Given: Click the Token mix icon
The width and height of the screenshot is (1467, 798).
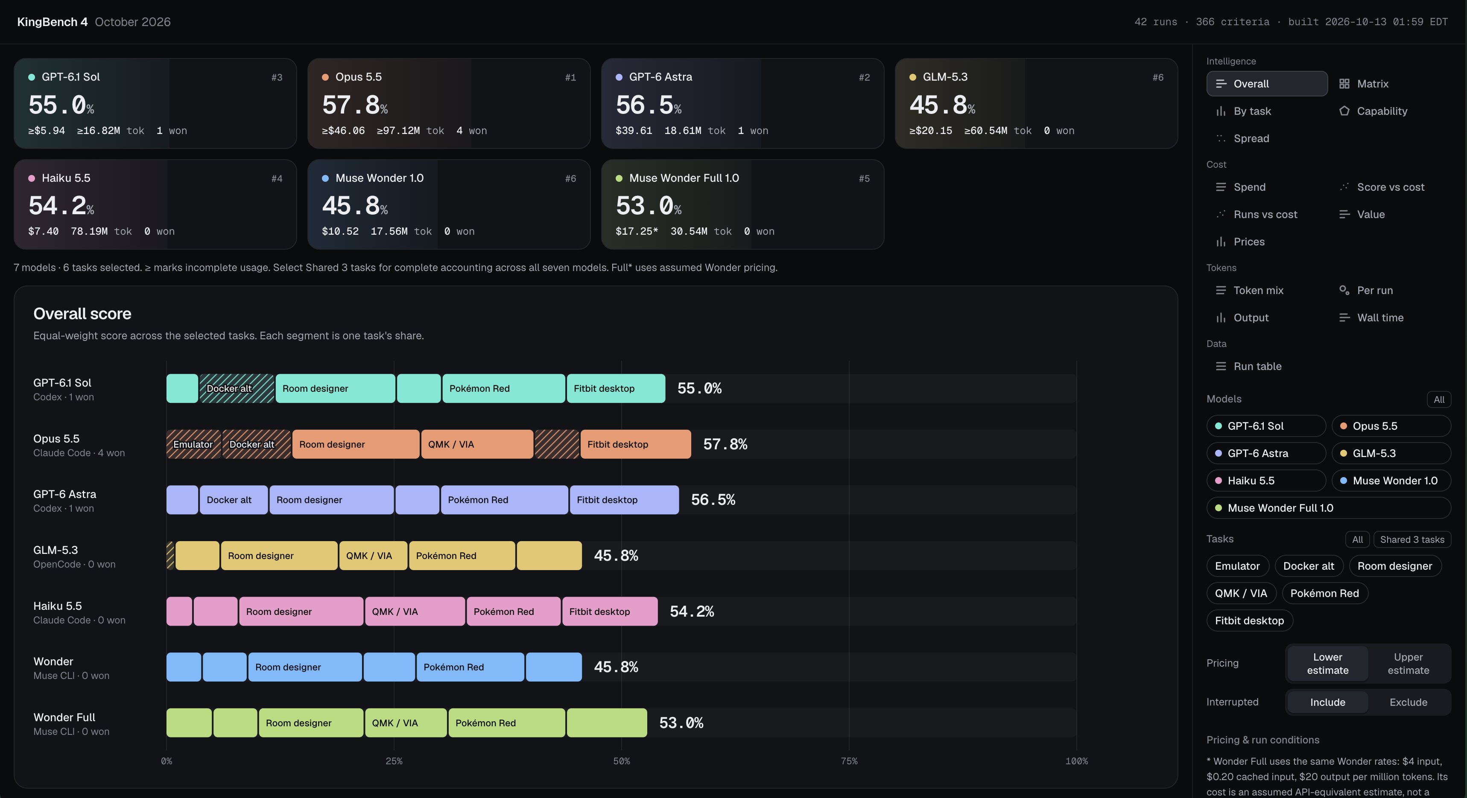Looking at the screenshot, I should pos(1220,290).
